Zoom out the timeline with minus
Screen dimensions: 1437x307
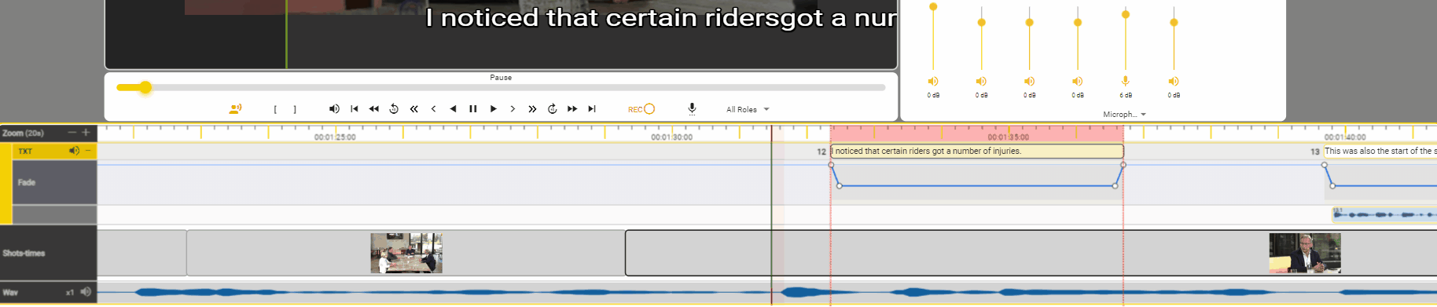pos(72,133)
